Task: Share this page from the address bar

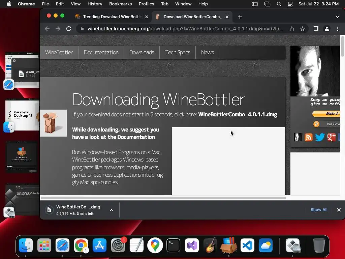Action: pyautogui.click(x=292, y=29)
